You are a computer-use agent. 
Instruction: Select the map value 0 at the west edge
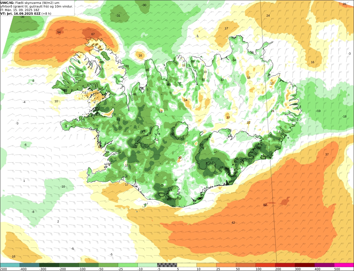click(x=17, y=123)
